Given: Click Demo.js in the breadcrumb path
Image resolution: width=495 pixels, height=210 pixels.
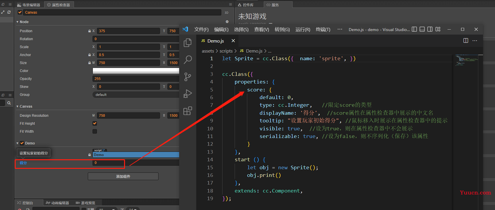Looking at the screenshot, I should (x=254, y=51).
